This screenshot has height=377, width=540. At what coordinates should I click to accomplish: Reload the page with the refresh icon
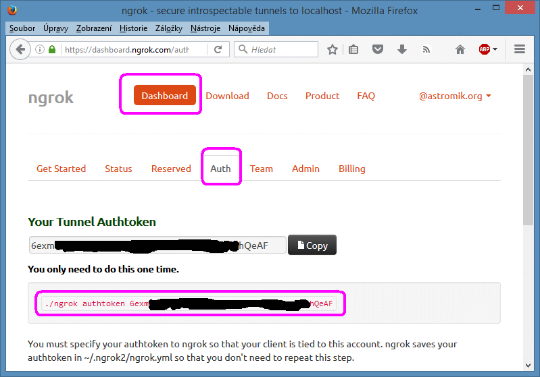tap(218, 49)
